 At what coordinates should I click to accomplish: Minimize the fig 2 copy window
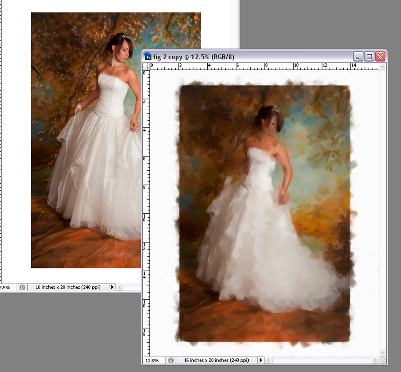point(358,57)
